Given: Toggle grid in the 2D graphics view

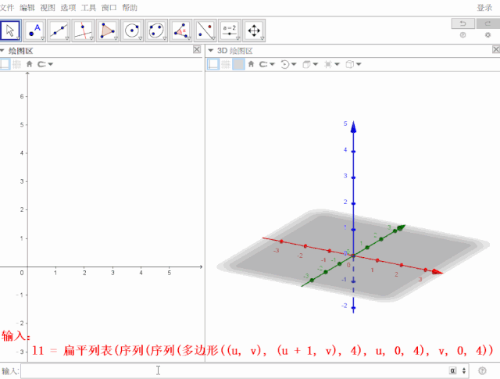Looking at the screenshot, I should [16, 64].
